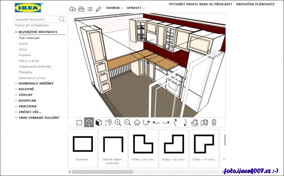Viewport: 284px width, 176px height.
Task: Switch to 2D flat view square
Action: (x=79, y=122)
